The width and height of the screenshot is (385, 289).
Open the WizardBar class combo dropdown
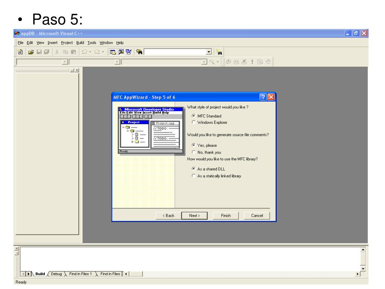click(x=65, y=62)
